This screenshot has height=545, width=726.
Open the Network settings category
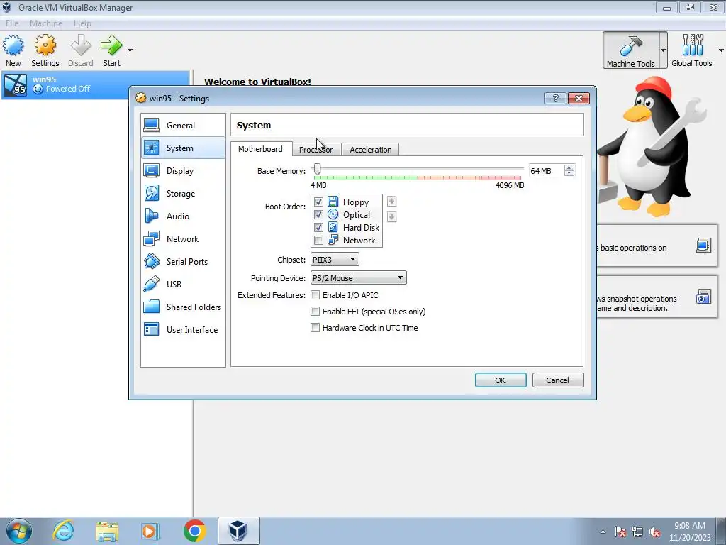pos(184,238)
